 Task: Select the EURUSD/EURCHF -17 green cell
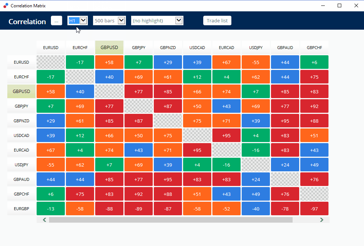[x=80, y=62]
